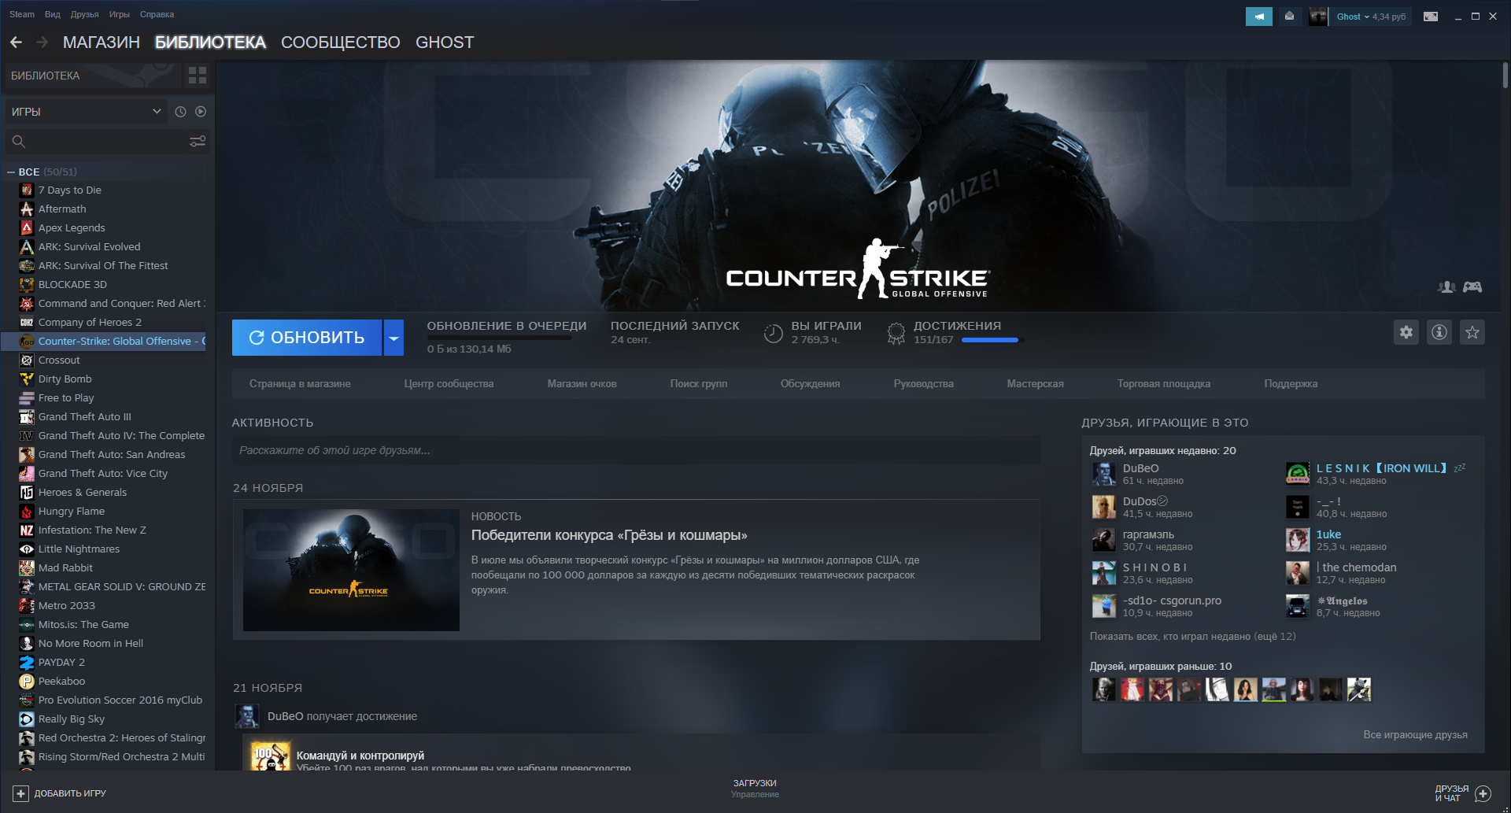Switch to МАГАЗИН tab
The image size is (1511, 813).
pyautogui.click(x=102, y=42)
